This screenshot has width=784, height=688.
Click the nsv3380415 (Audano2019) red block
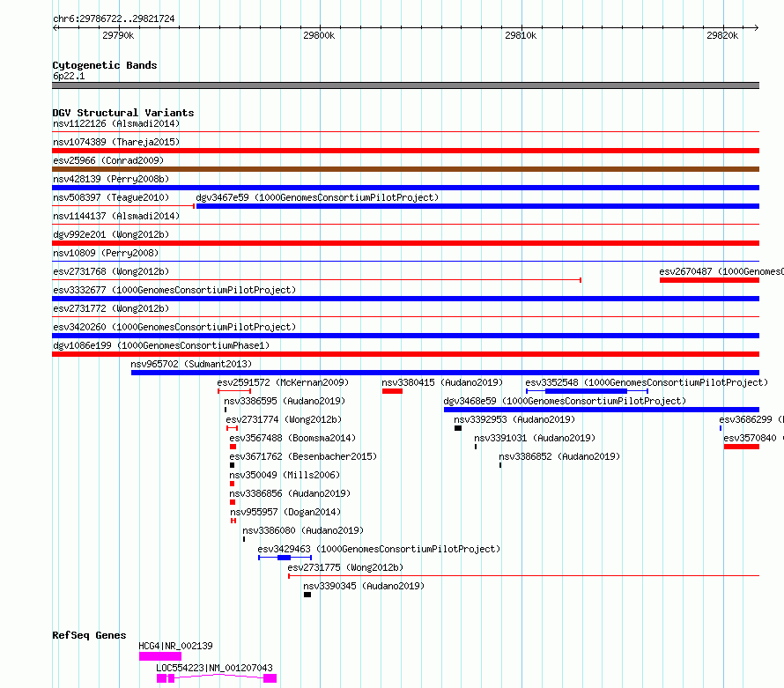click(393, 391)
